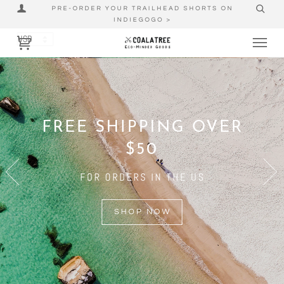Open the Pre-Order Trailhead Shorts announcement

[x=142, y=8]
